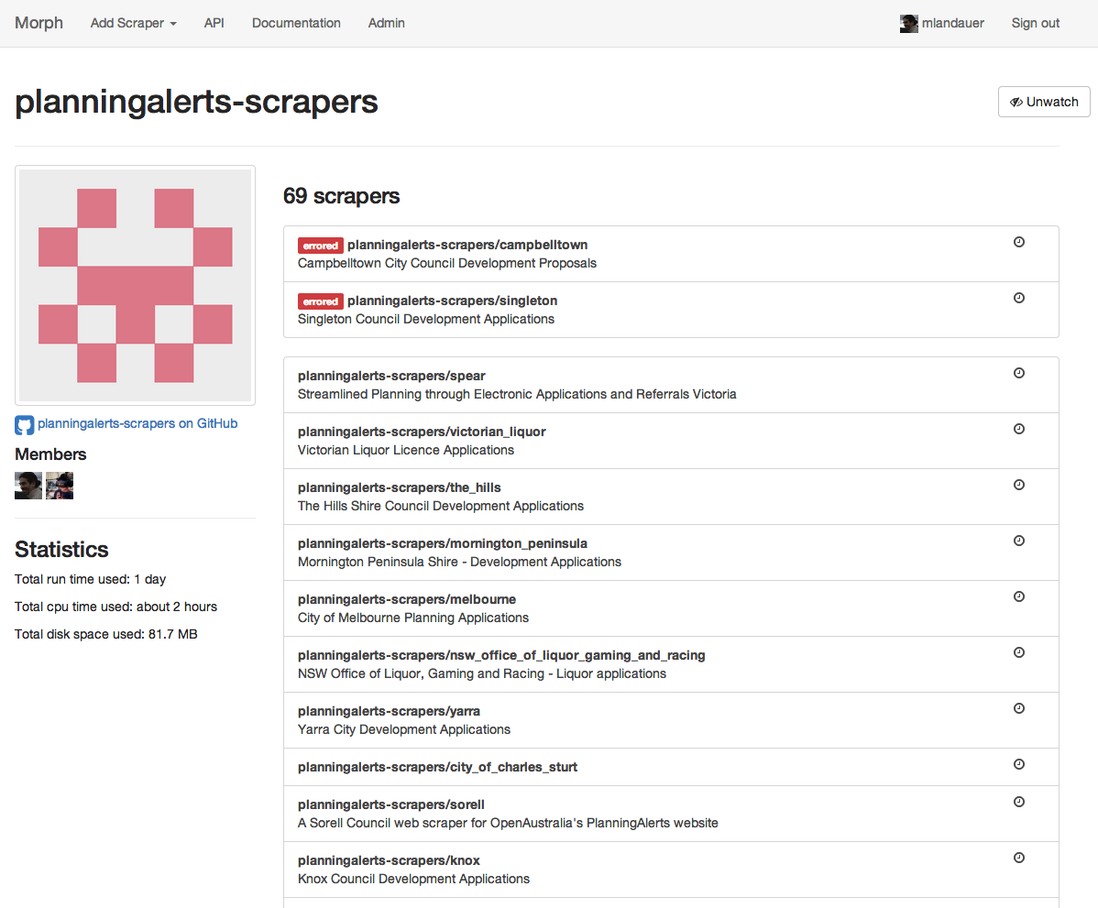Click the Statistics heading
The width and height of the screenshot is (1098, 908).
pos(61,550)
